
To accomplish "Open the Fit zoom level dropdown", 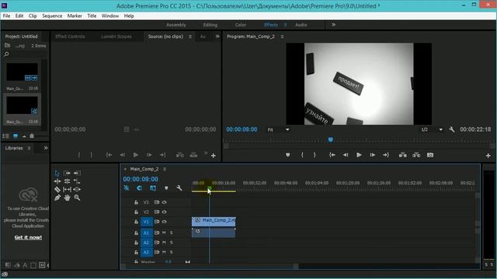I will point(278,129).
